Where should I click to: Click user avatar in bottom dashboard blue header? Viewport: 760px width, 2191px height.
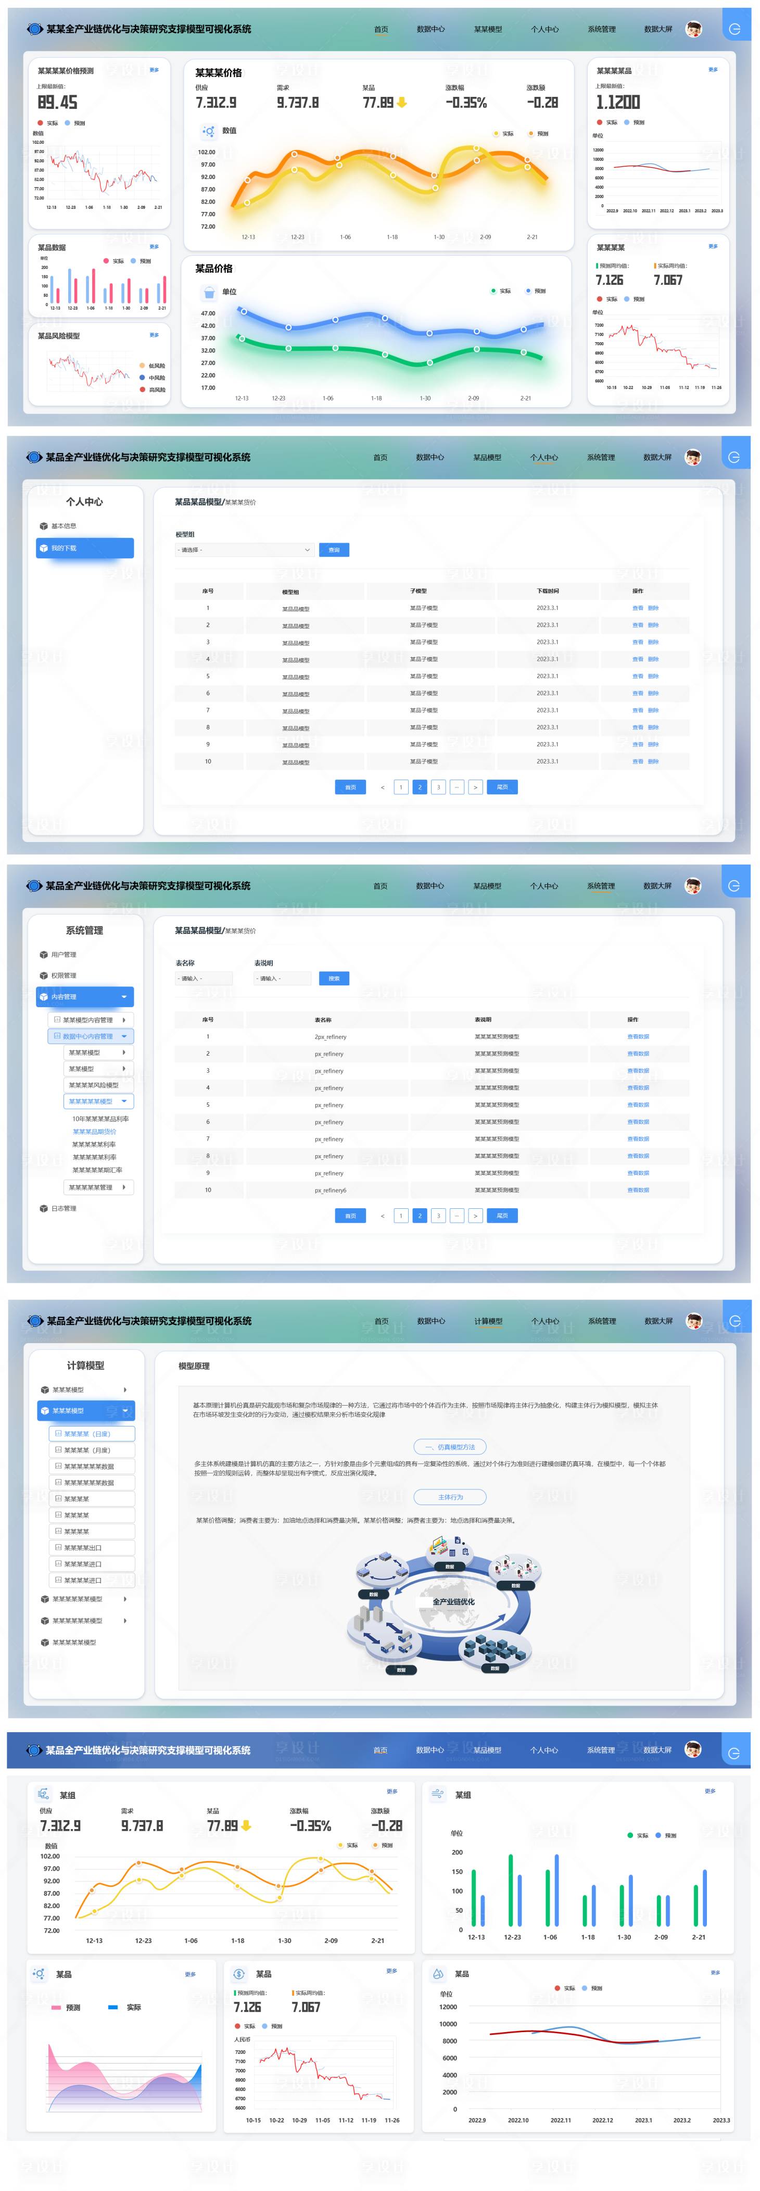point(693,1749)
